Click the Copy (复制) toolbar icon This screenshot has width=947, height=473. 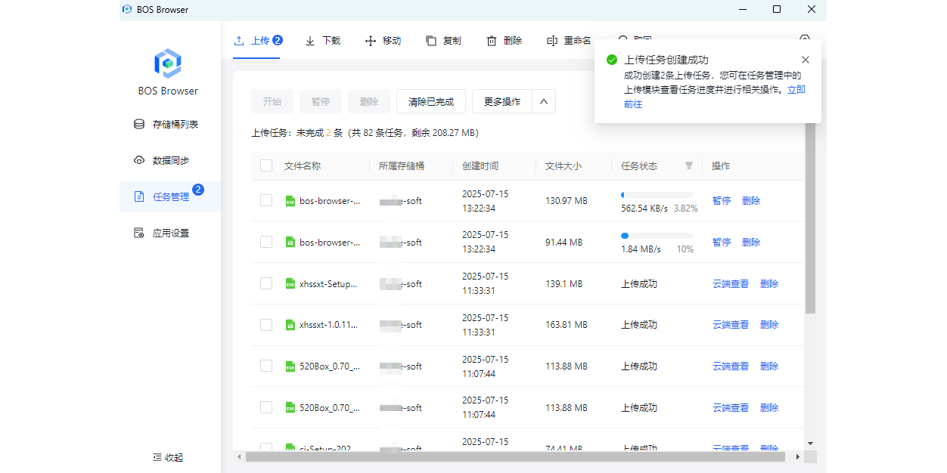(431, 41)
